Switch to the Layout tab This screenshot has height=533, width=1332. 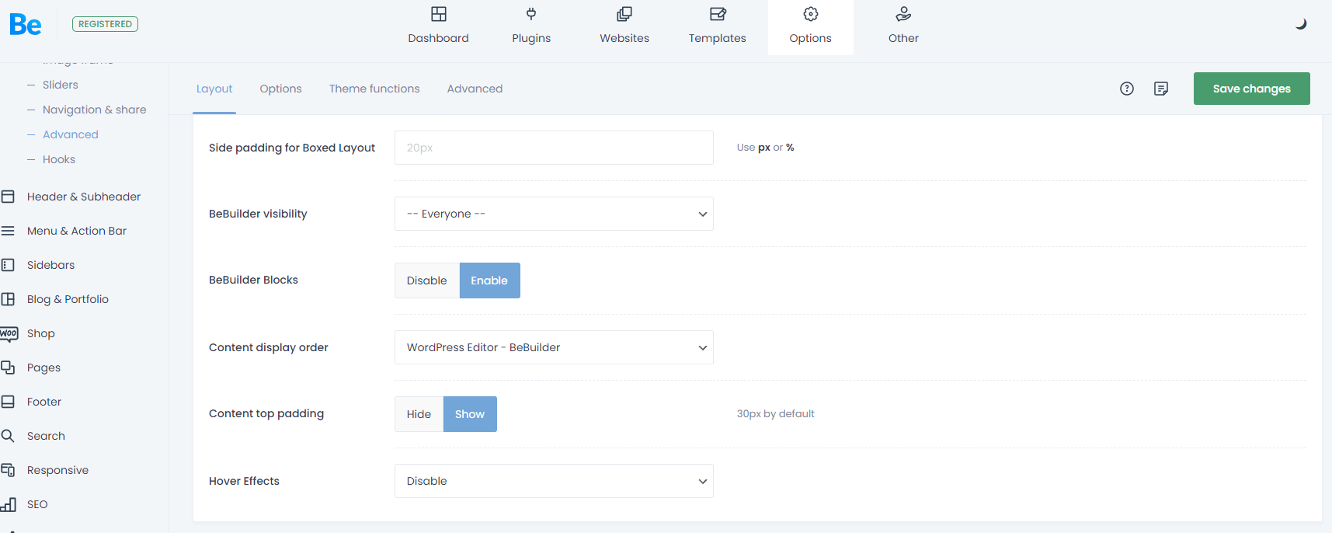click(214, 89)
